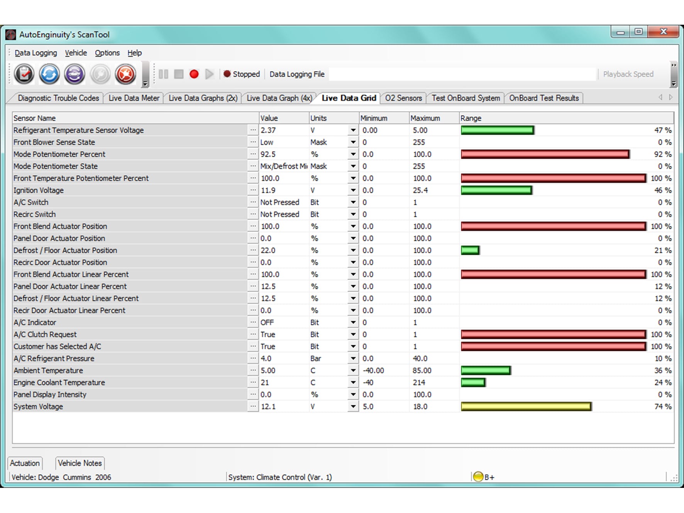The width and height of the screenshot is (684, 513).
Task: Expand the Ambient Temperature units dropdown
Action: point(353,371)
